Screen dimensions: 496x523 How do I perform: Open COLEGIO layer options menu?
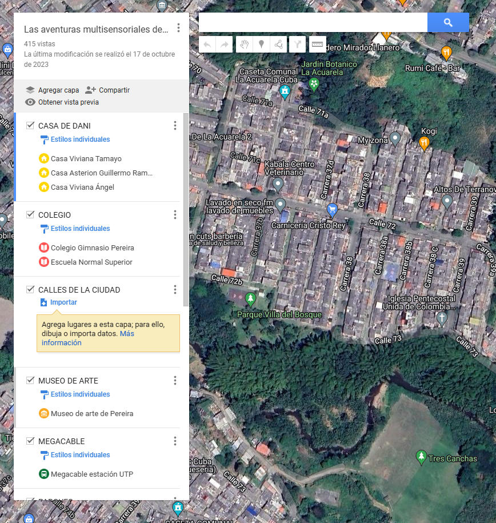175,214
